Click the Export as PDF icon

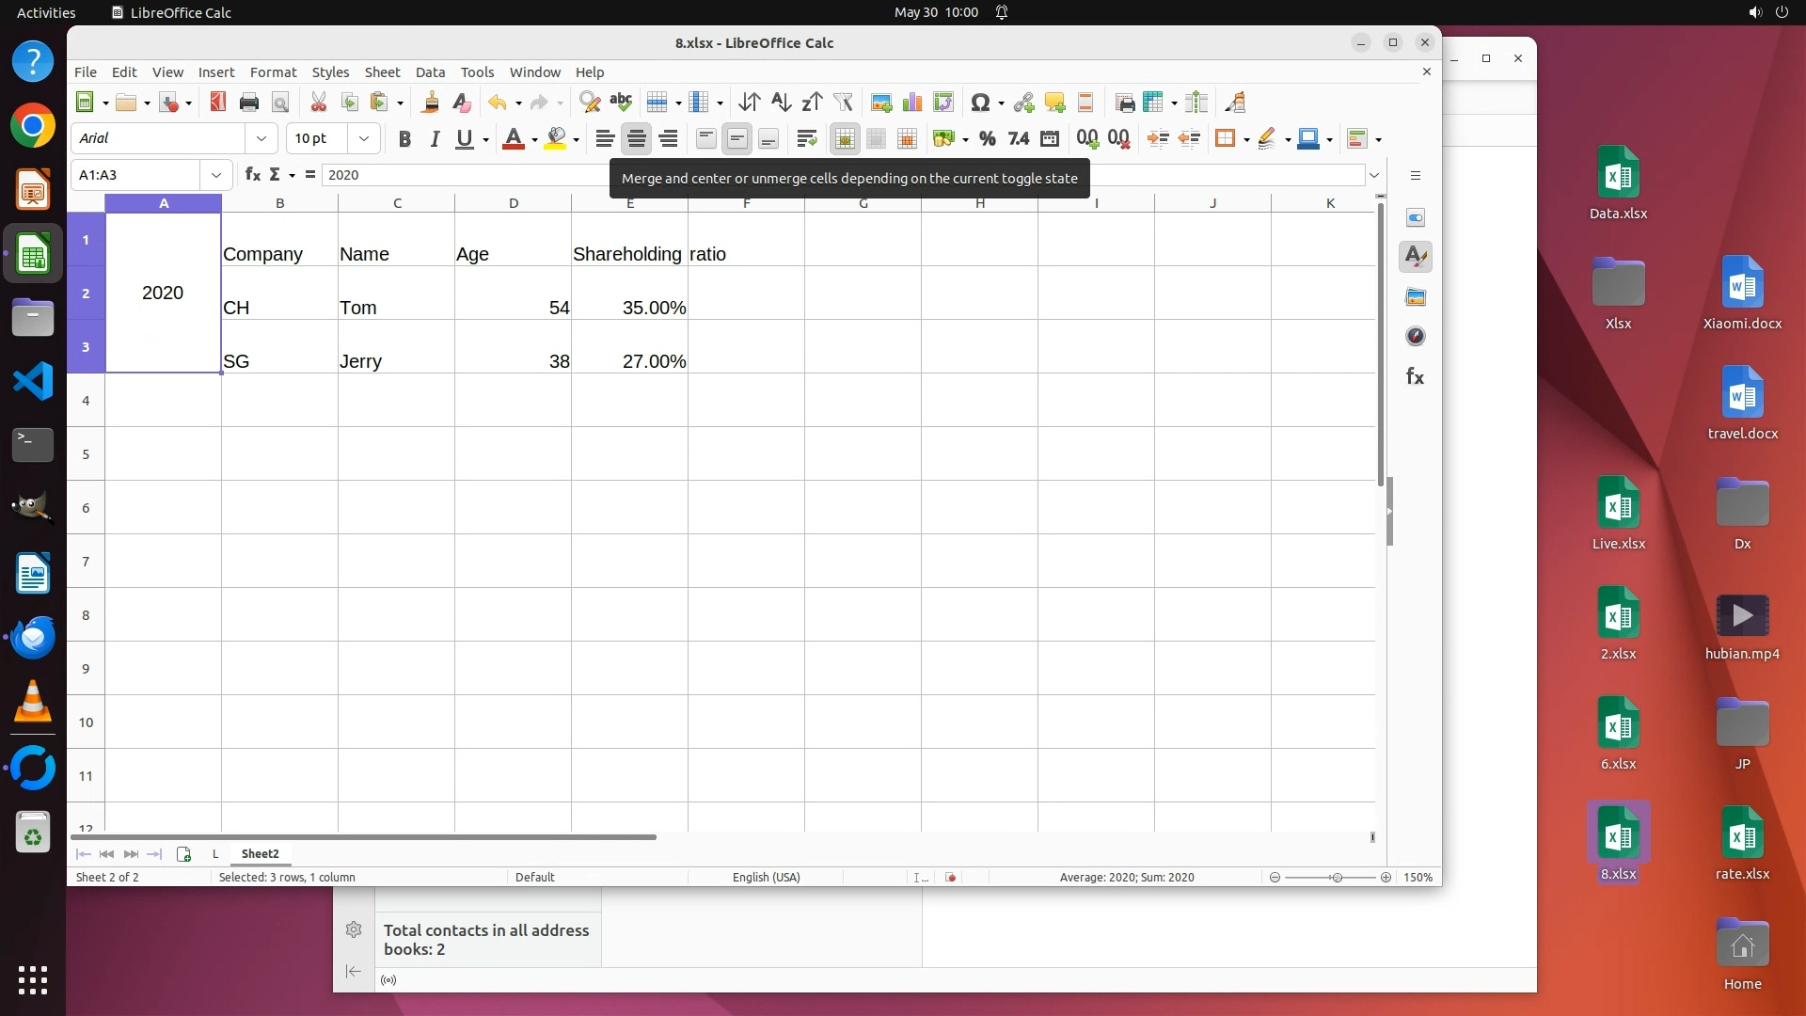(217, 103)
